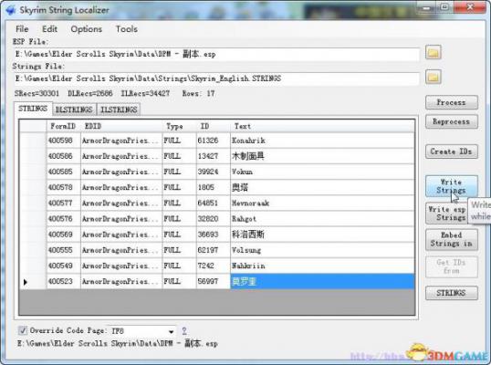Select the Hevnoraak text cell
Screen dimensions: 491x365
pos(322,203)
